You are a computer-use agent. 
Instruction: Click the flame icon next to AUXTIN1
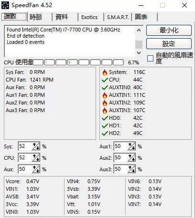[105, 95]
